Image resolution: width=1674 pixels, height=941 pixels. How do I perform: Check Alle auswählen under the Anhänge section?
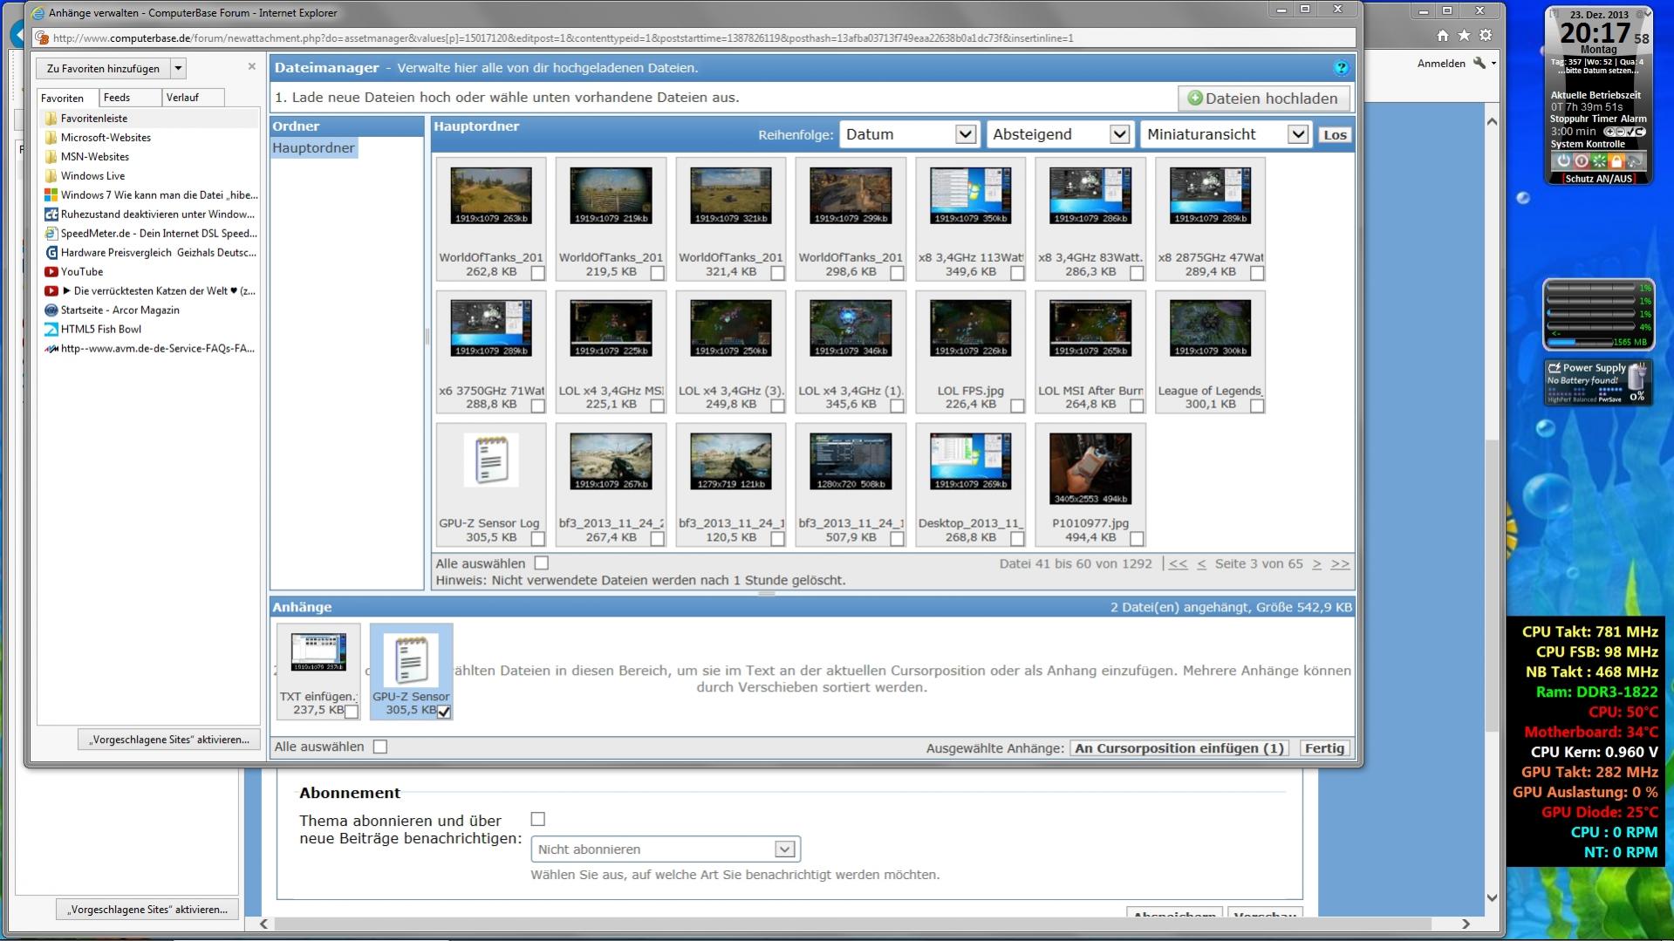pos(380,747)
